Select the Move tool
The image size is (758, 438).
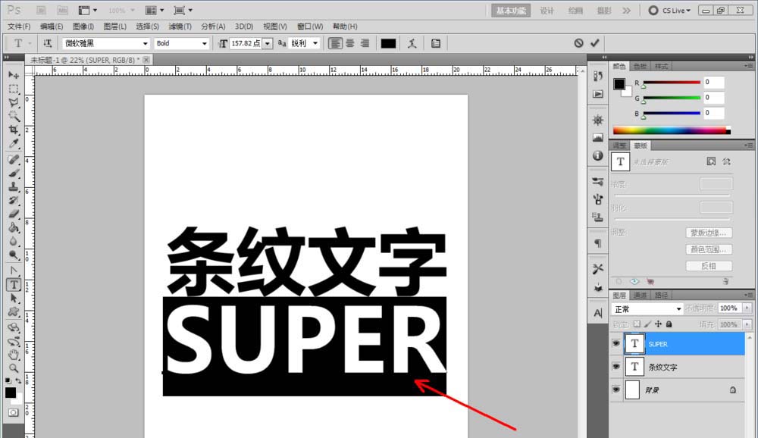pos(14,75)
